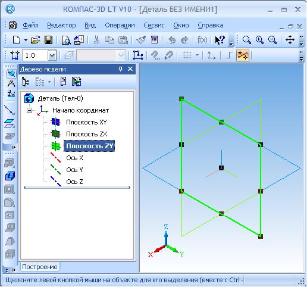The image size is (307, 287).
Task: Open the tree composition dropdown
Action: tap(49, 82)
